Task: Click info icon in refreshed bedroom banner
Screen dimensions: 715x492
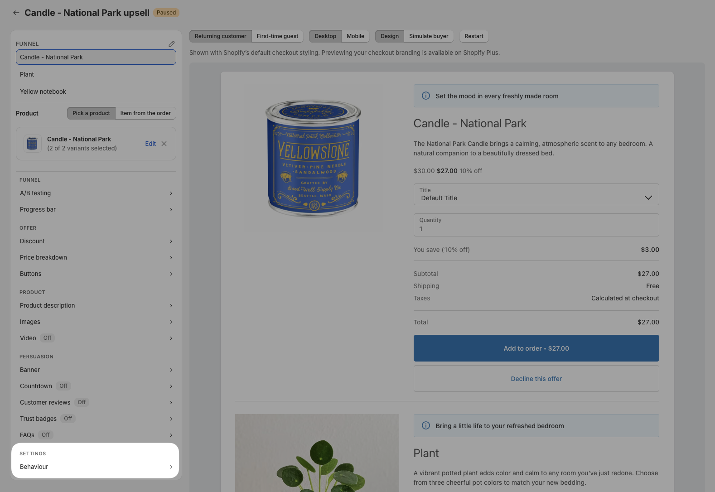Action: 426,425
